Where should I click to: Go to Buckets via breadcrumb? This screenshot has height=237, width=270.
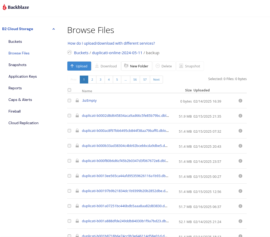[81, 53]
